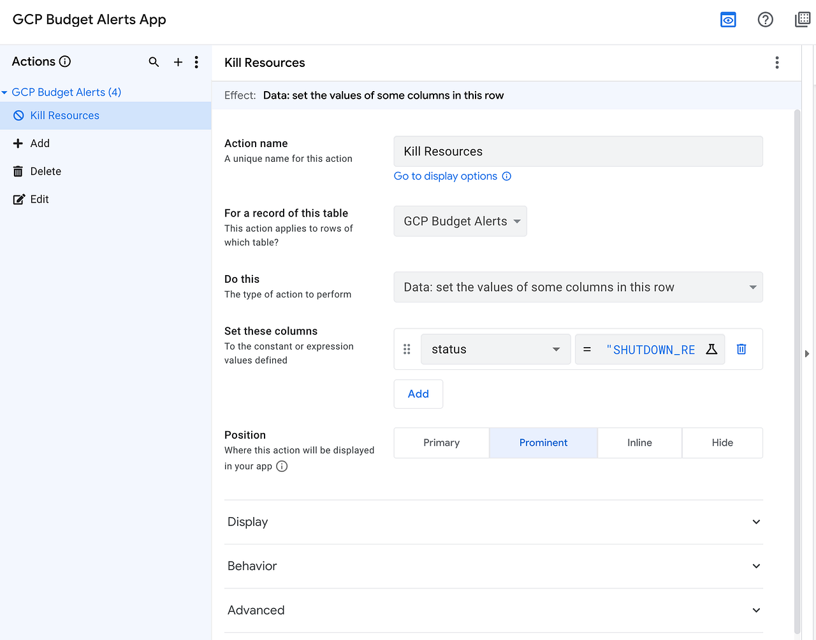Open the GCP Budget Alerts table dropdown
Viewport: 816px width, 640px height.
coord(460,221)
